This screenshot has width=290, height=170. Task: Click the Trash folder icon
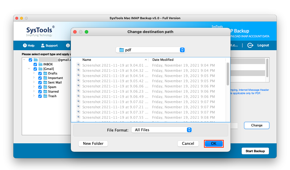45,96
